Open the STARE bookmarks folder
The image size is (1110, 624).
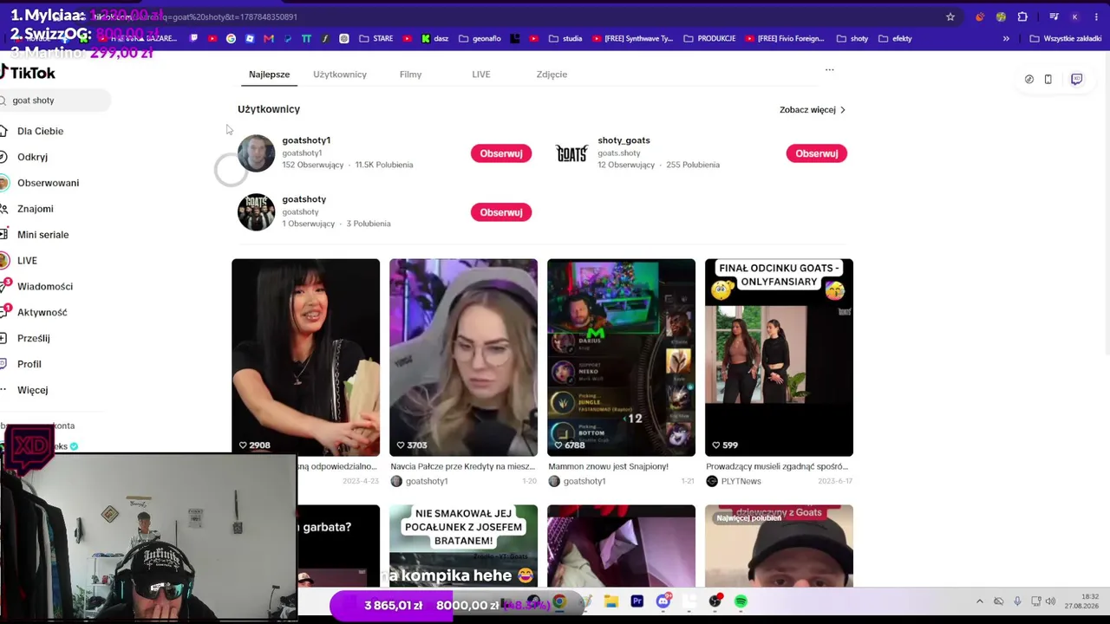pos(376,38)
